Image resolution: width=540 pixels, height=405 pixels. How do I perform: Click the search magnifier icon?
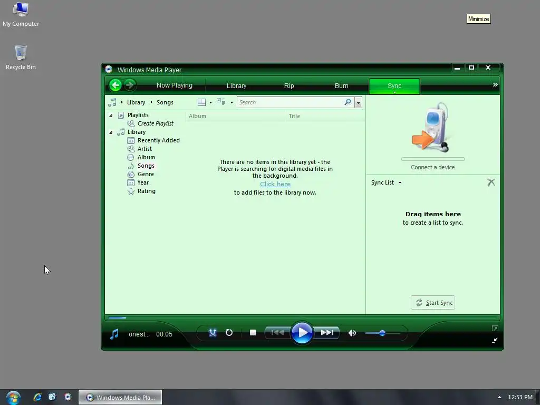pyautogui.click(x=348, y=102)
